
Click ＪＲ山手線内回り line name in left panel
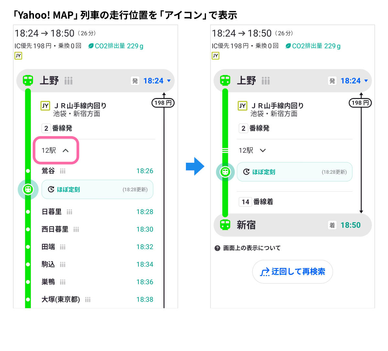click(x=80, y=106)
